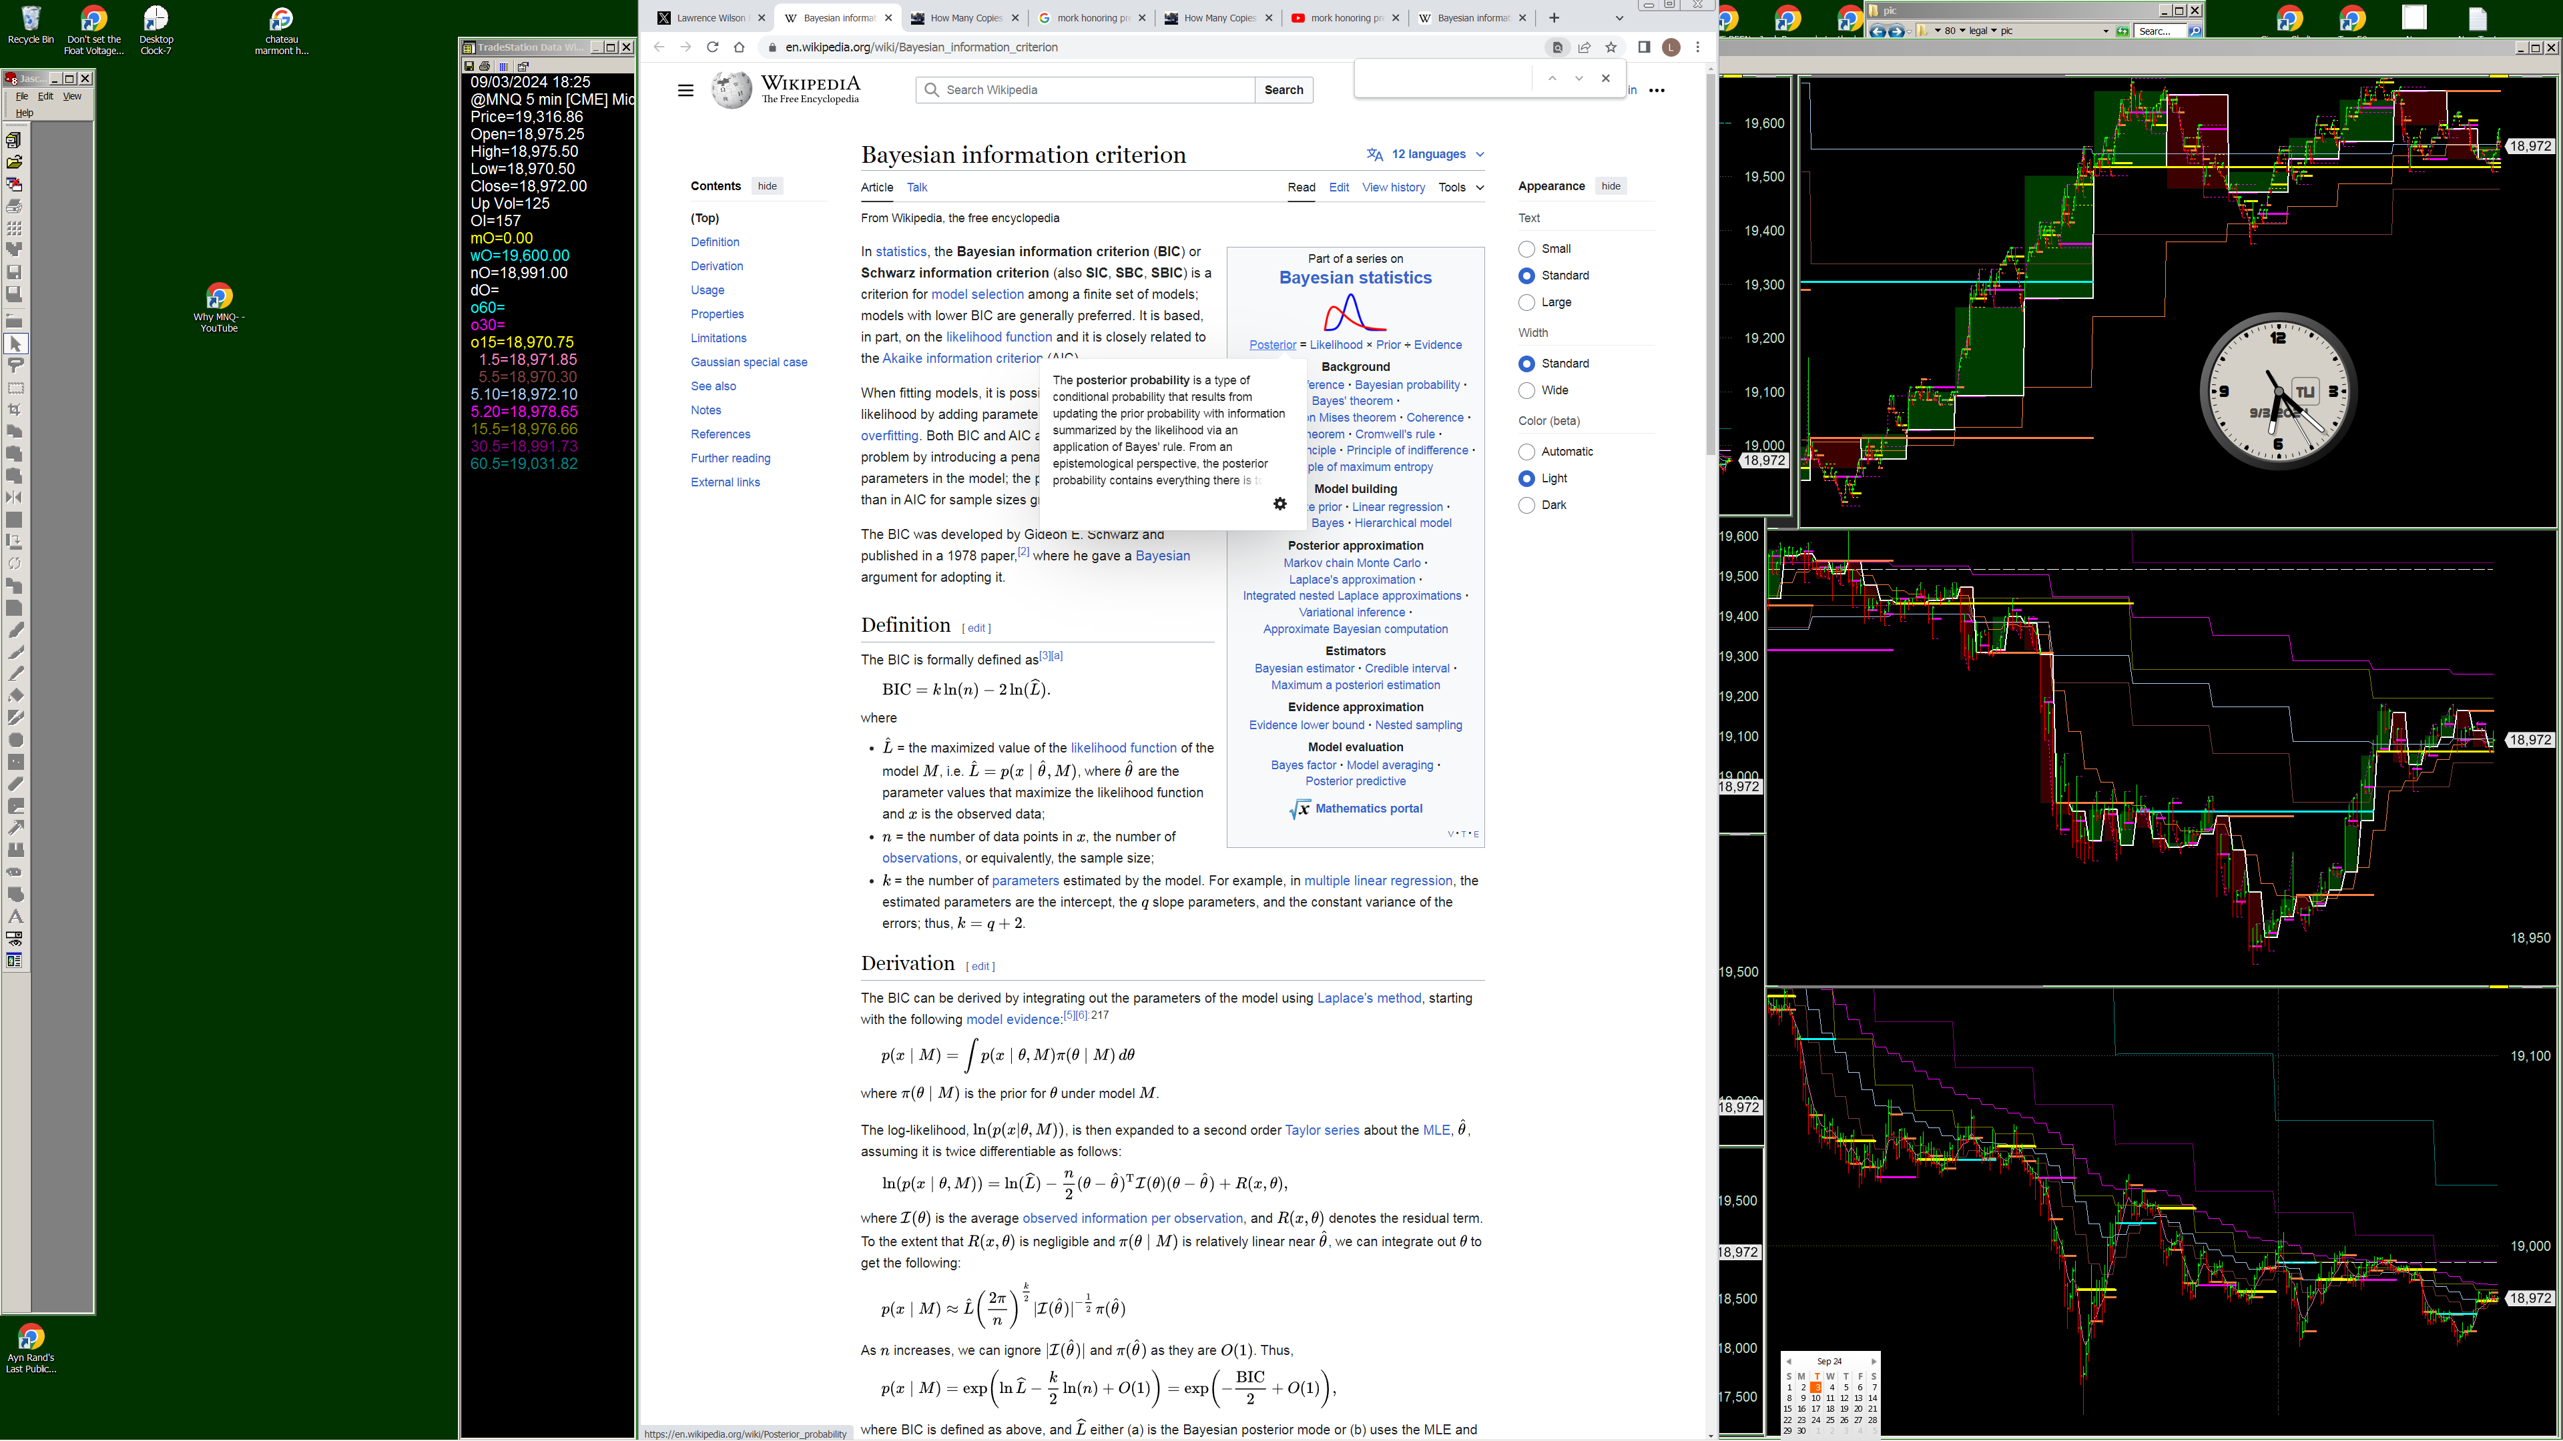Open the Chrome three-dot menu
This screenshot has height=1441, width=2563.
tap(1697, 47)
